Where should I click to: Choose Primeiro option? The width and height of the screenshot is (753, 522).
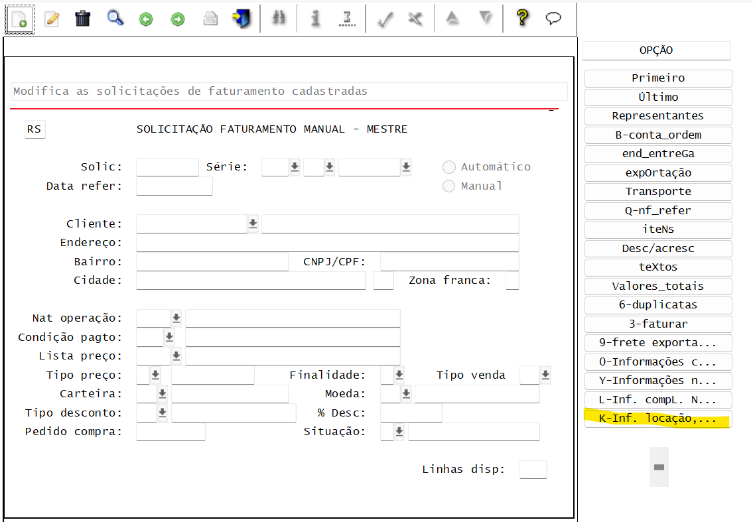click(x=658, y=78)
